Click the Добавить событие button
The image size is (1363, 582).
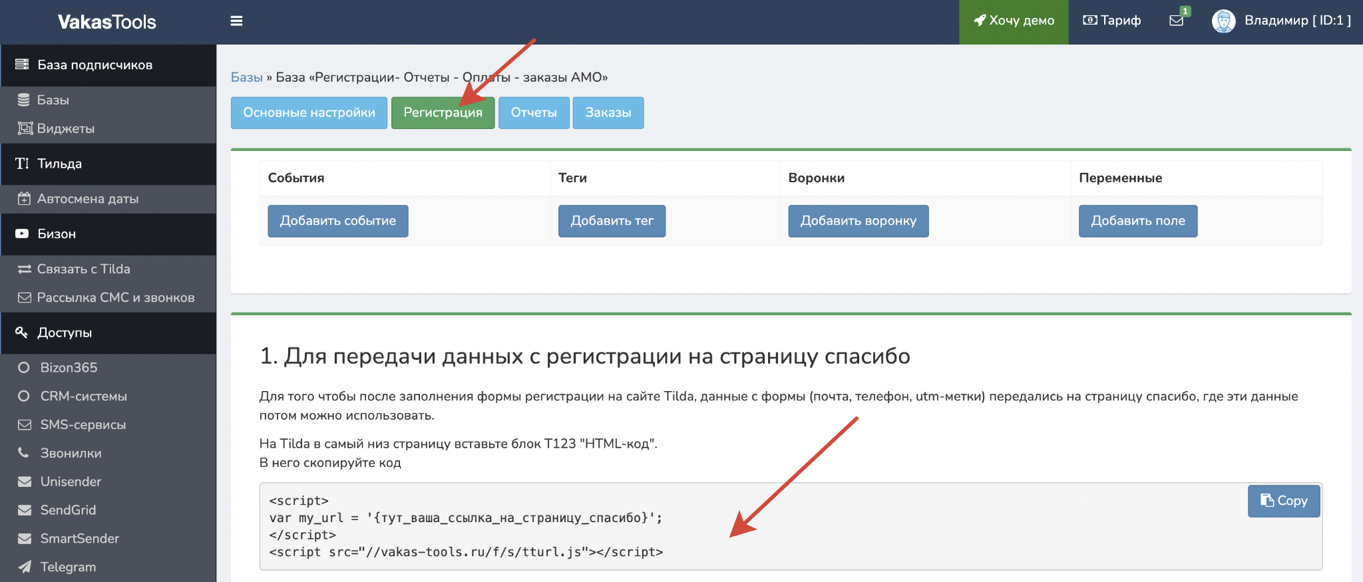[337, 221]
